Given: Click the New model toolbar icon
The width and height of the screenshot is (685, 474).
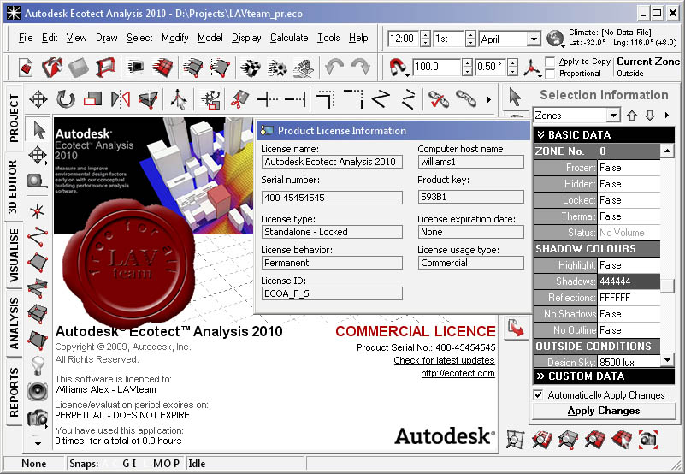Looking at the screenshot, I should tap(26, 68).
